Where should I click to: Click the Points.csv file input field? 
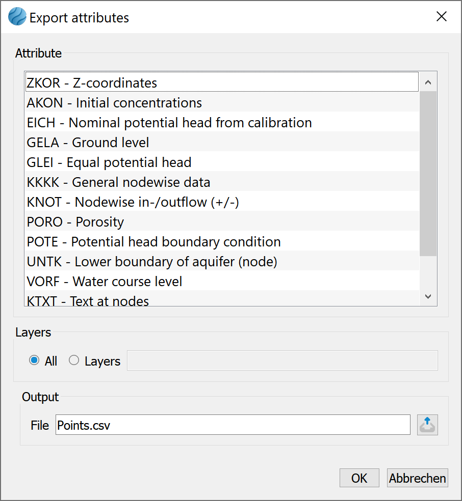tap(233, 425)
